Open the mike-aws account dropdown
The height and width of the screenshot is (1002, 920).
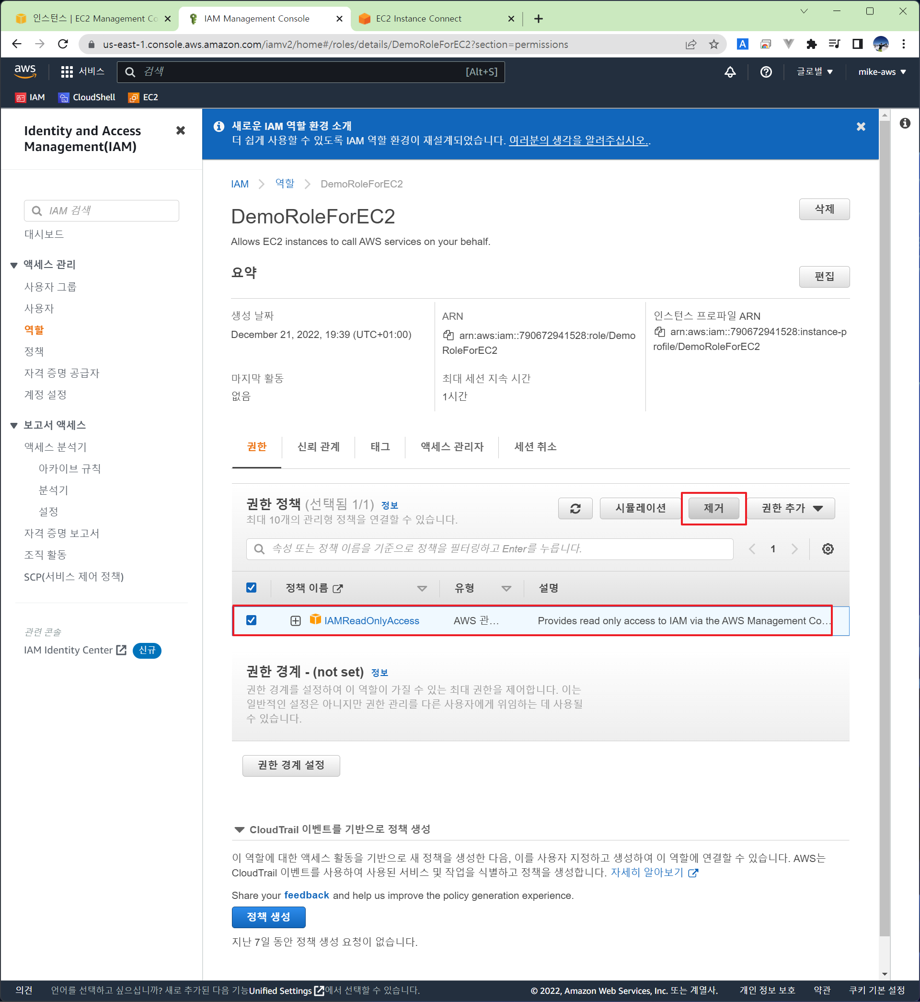point(882,72)
